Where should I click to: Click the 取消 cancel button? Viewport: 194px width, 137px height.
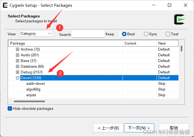click(174, 128)
